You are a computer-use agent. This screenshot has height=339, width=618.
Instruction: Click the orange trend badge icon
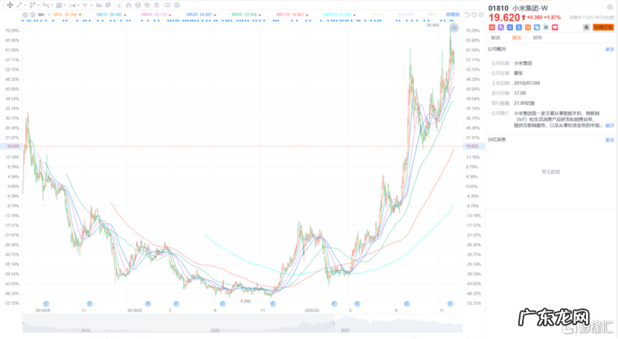coord(528,28)
